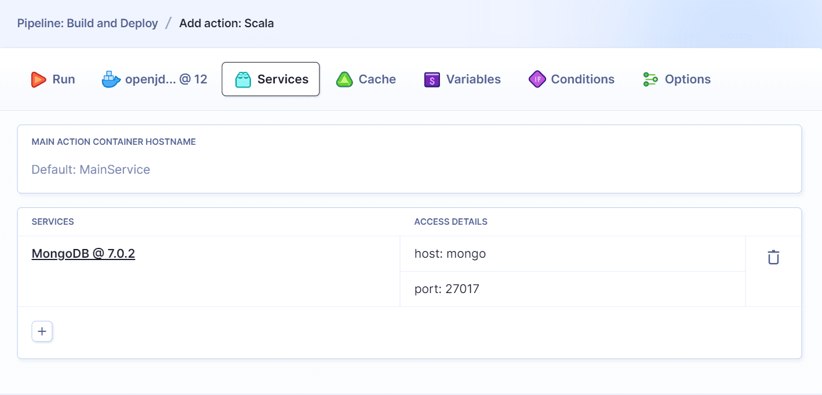This screenshot has height=395, width=822.
Task: Click the Services shopping bag icon
Action: (x=243, y=79)
